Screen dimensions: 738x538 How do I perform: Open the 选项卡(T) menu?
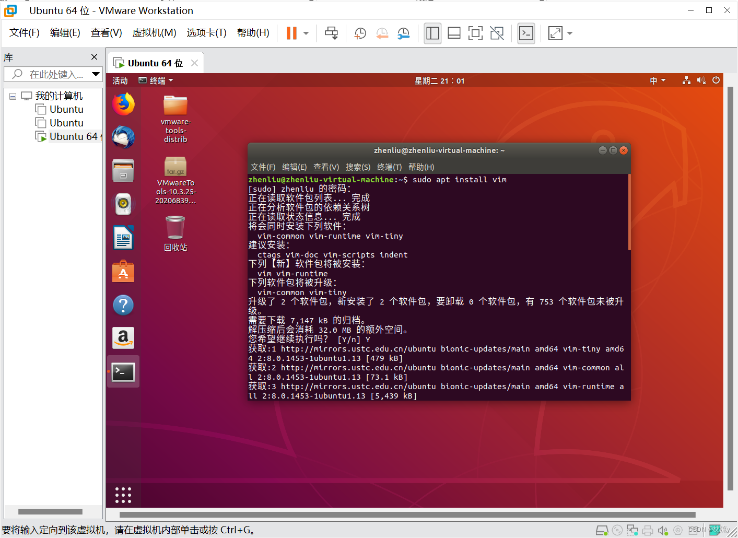pos(207,33)
